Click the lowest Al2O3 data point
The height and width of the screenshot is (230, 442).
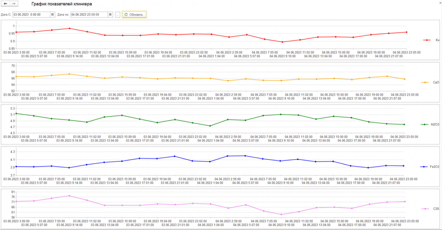210,126
